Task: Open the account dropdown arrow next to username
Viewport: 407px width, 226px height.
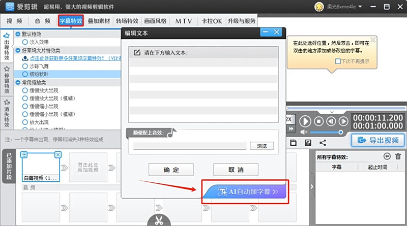Action: pos(360,7)
